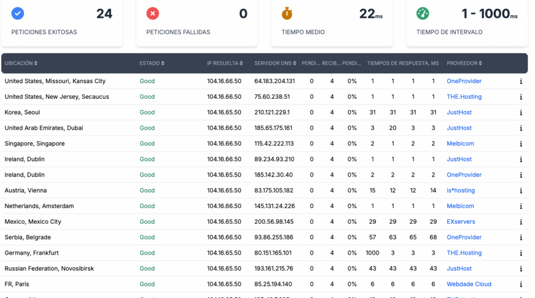This screenshot has height=298, width=535.
Task: Sort table by Estado column
Action: 152,63
